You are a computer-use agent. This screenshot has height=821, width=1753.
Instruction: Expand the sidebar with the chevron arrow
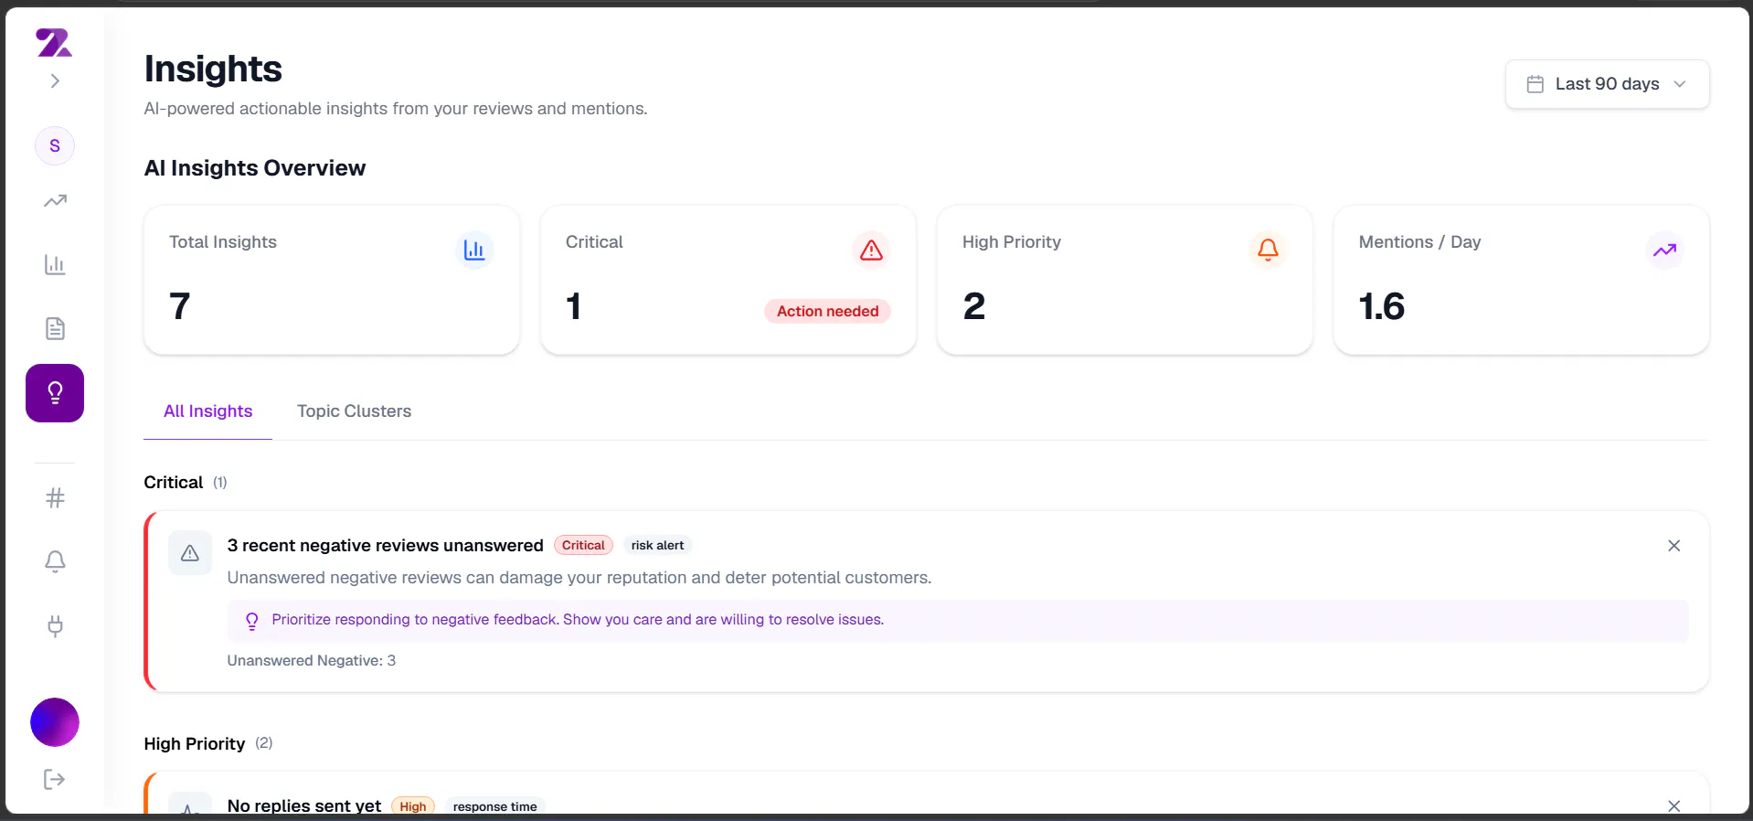coord(55,81)
